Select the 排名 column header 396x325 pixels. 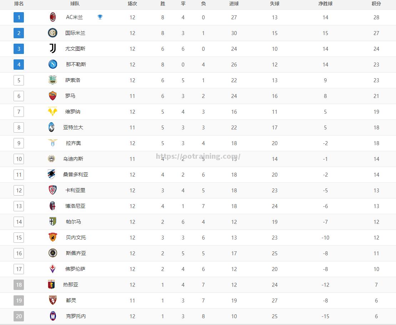point(19,4)
